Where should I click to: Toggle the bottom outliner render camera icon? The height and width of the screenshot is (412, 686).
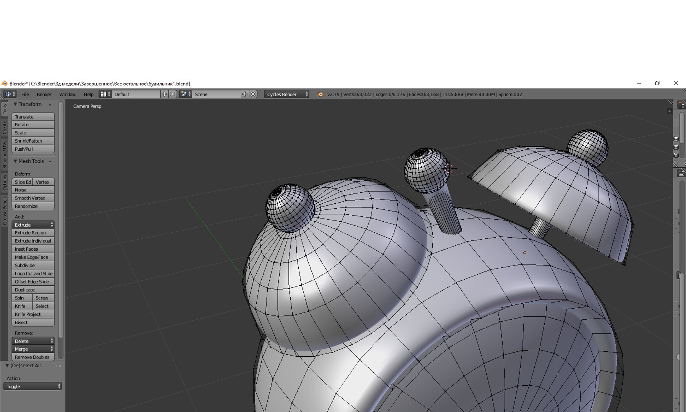point(676,155)
